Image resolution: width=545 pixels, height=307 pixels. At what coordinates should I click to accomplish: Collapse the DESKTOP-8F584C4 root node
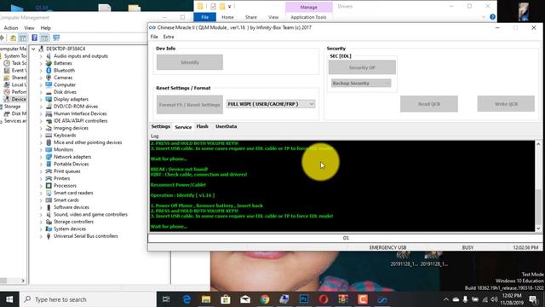coord(33,49)
